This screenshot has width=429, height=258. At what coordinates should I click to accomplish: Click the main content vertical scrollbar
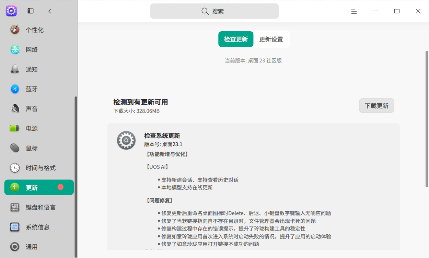427,119
